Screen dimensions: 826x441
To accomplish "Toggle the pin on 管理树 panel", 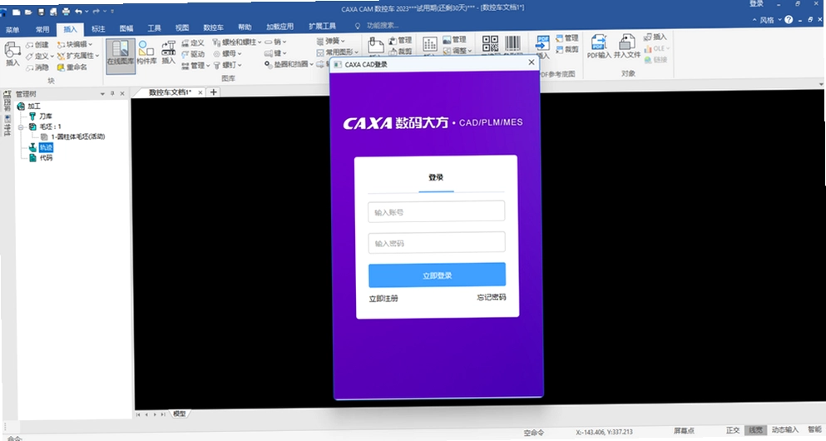I will point(112,93).
